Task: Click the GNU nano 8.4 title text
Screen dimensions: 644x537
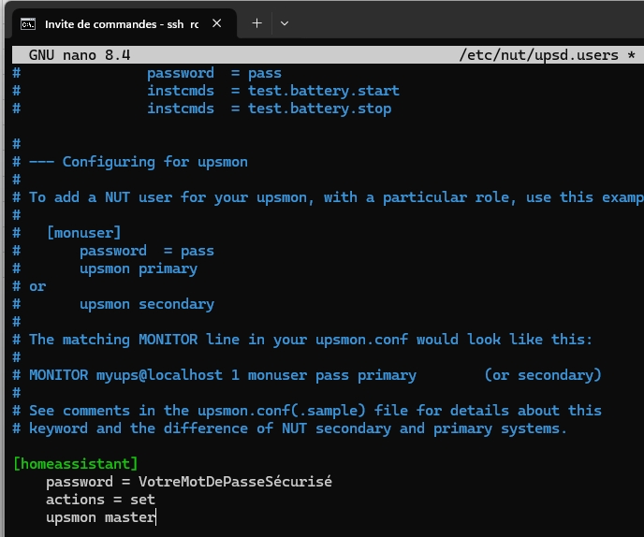Action: coord(80,55)
